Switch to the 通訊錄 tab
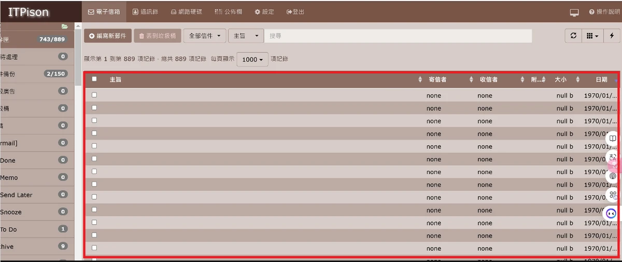This screenshot has height=262, width=622. pos(146,11)
